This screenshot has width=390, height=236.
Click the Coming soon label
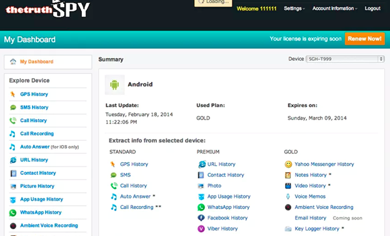(347, 218)
